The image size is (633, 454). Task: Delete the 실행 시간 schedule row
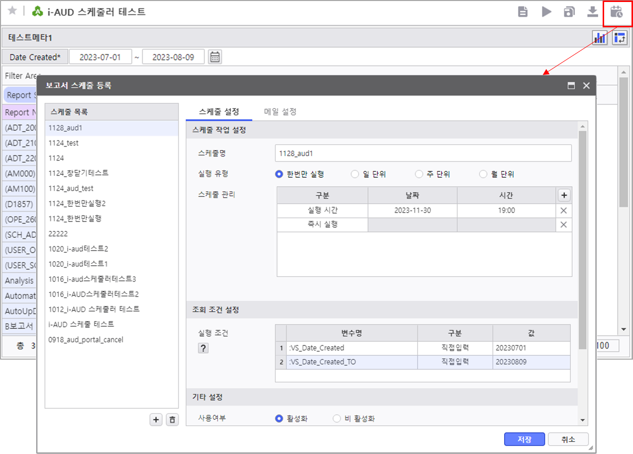(564, 210)
